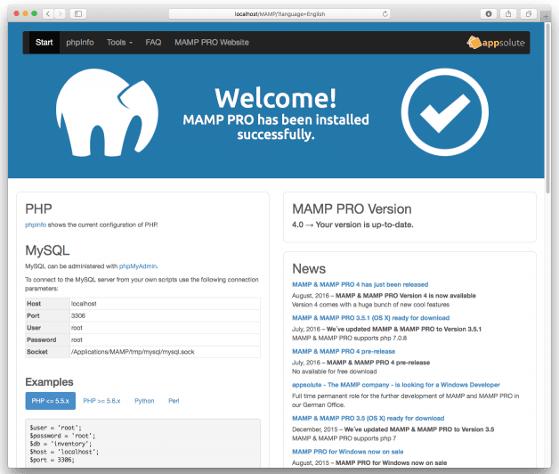559x474 pixels.
Task: Add a new tab with the plus icon
Action: [x=546, y=16]
